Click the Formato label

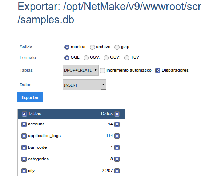[x=28, y=57]
